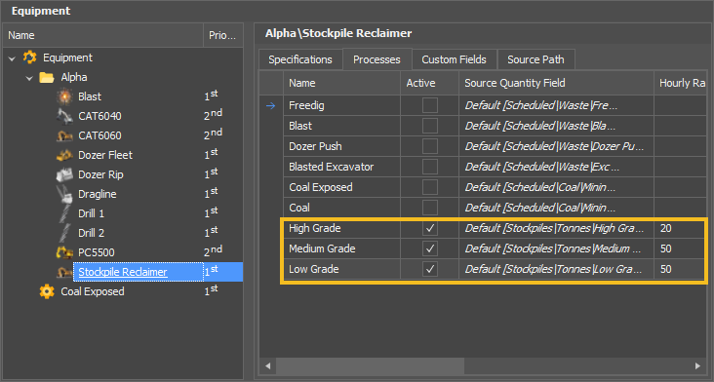Open the Custom Fields tab
The image size is (714, 382).
(x=454, y=59)
